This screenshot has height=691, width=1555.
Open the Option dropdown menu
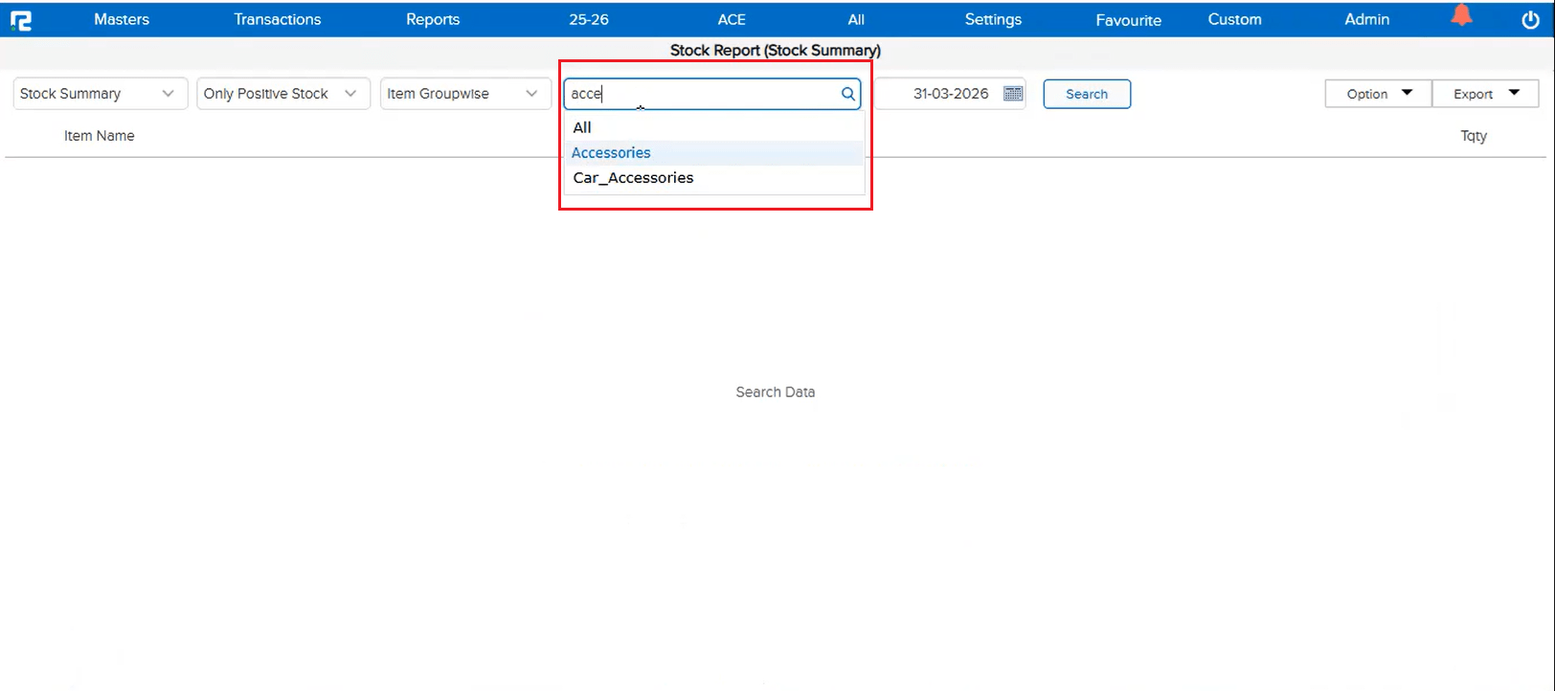(1378, 94)
